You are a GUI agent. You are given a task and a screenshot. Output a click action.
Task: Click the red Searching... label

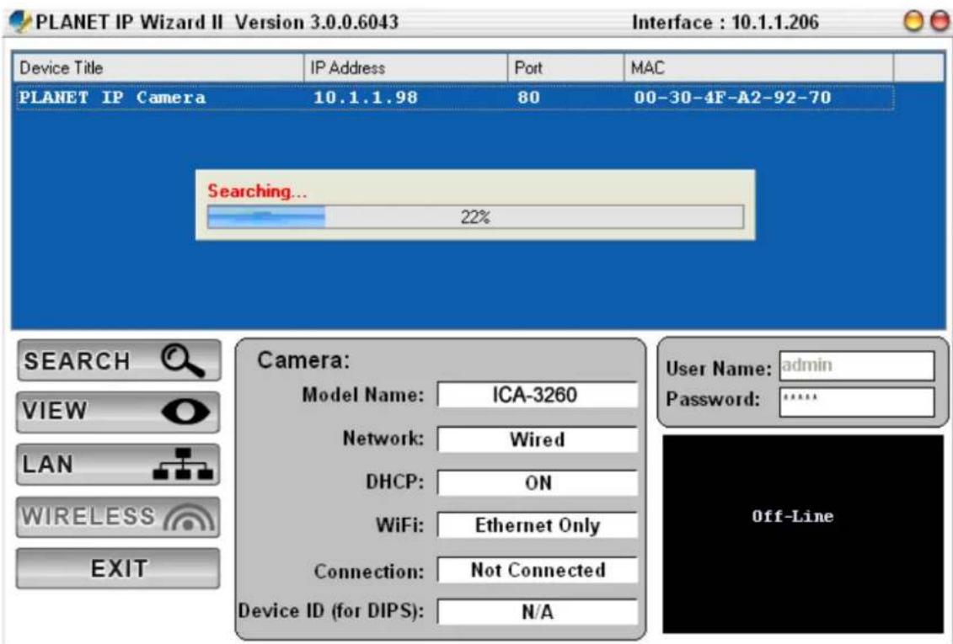tap(257, 191)
